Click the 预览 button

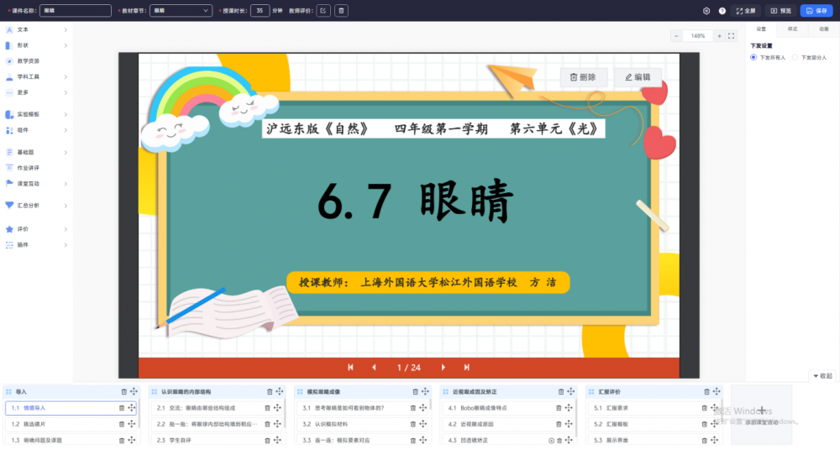(x=780, y=11)
